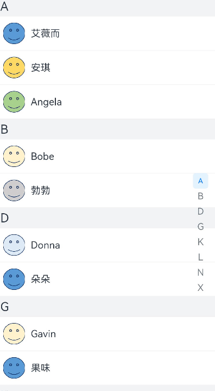Go to letter N in index bar
215x391 pixels.
200,272
